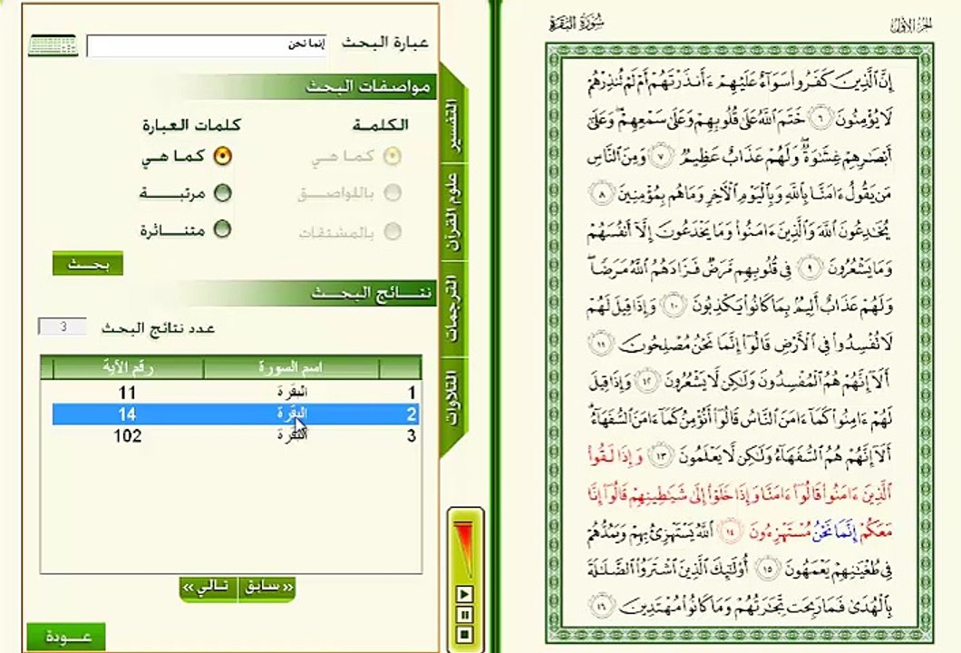
Task: Select the 'باللواصق' radio button
Action: [393, 193]
